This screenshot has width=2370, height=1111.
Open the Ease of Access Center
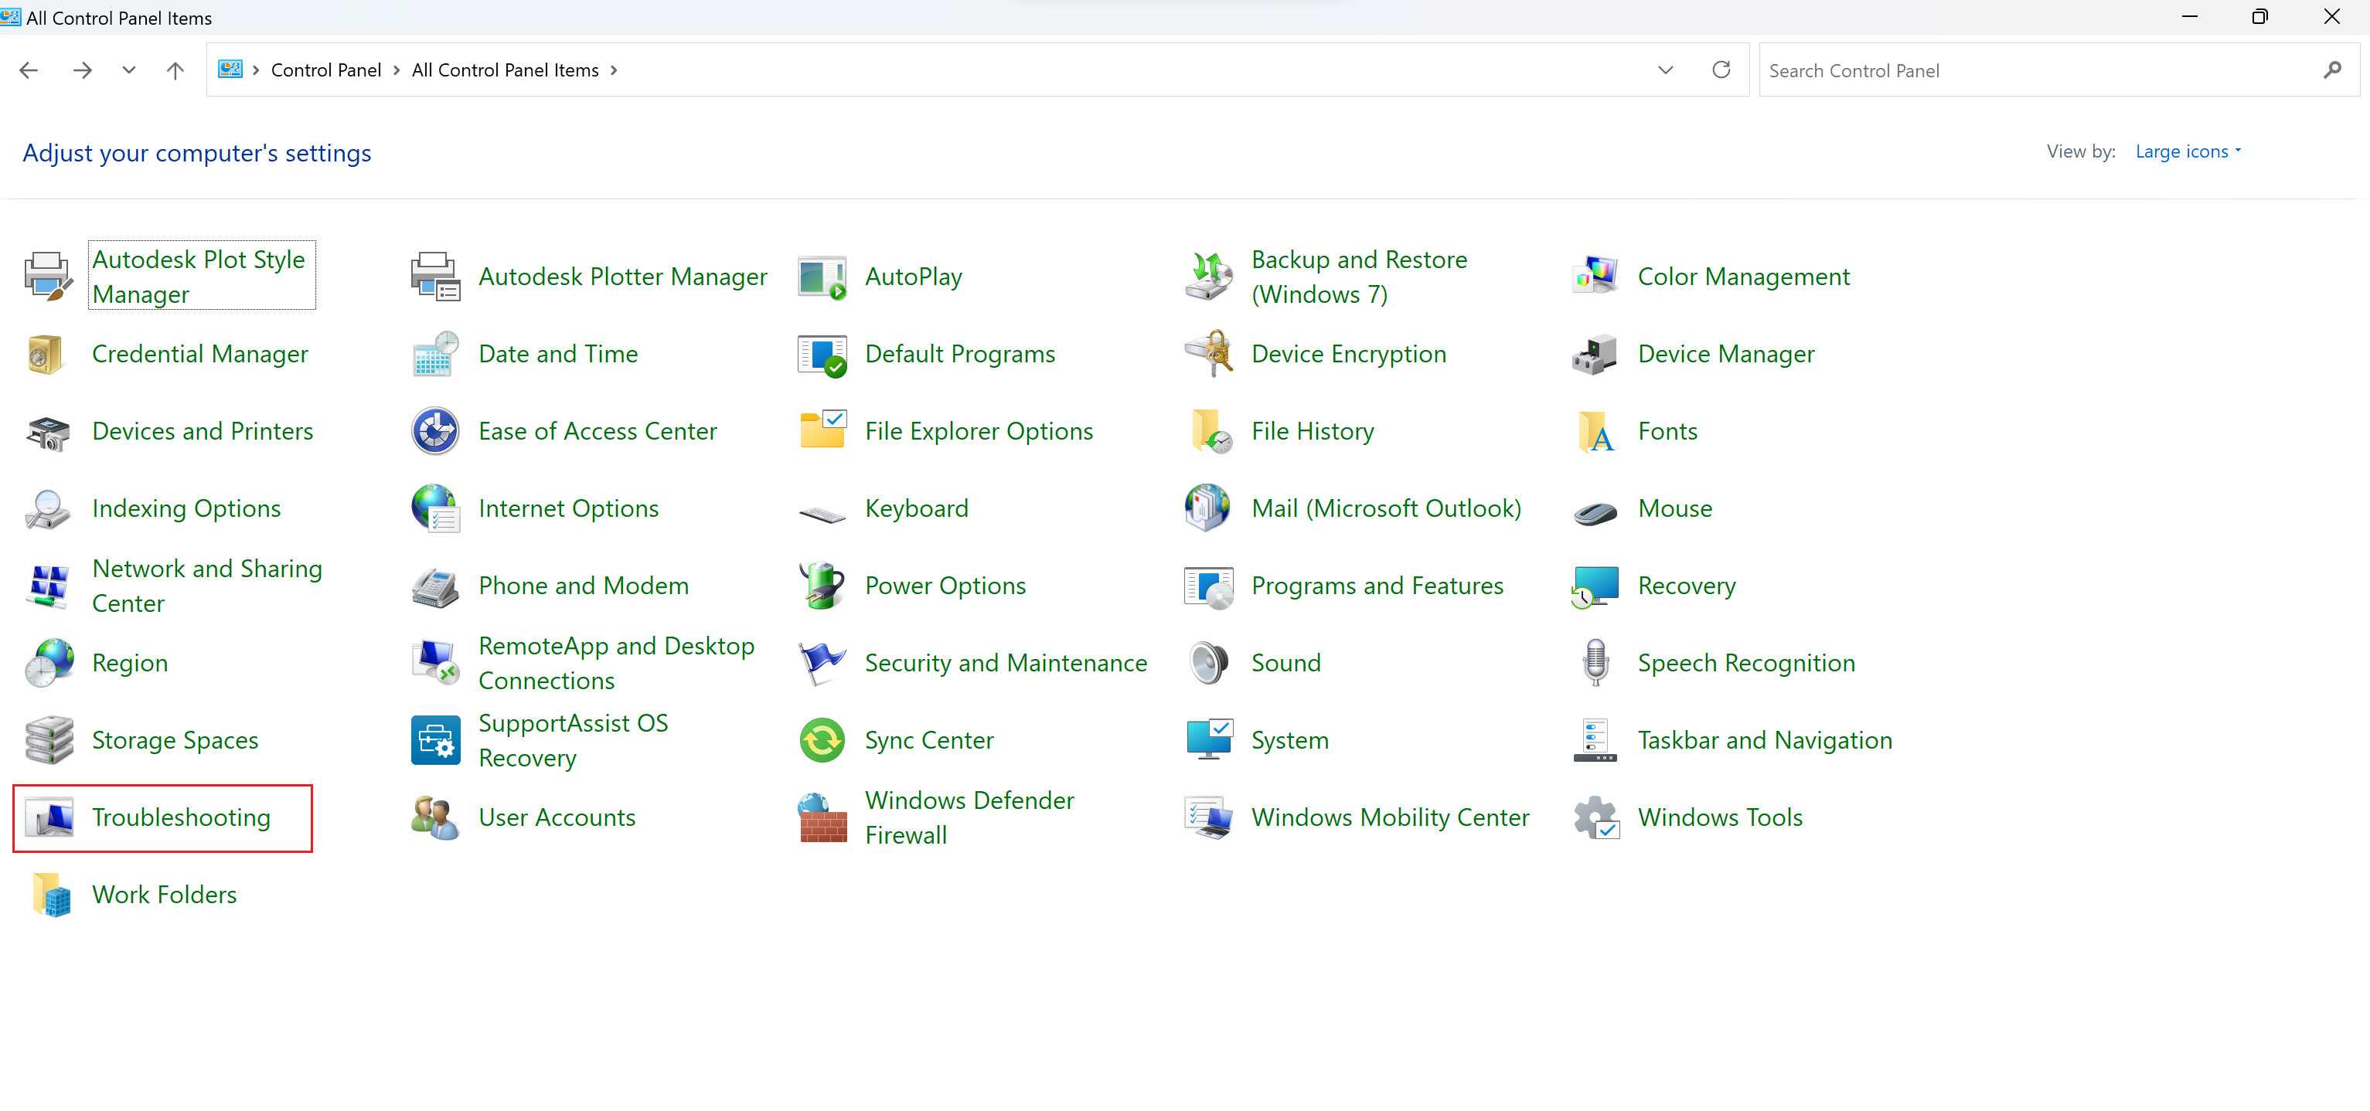click(x=597, y=430)
